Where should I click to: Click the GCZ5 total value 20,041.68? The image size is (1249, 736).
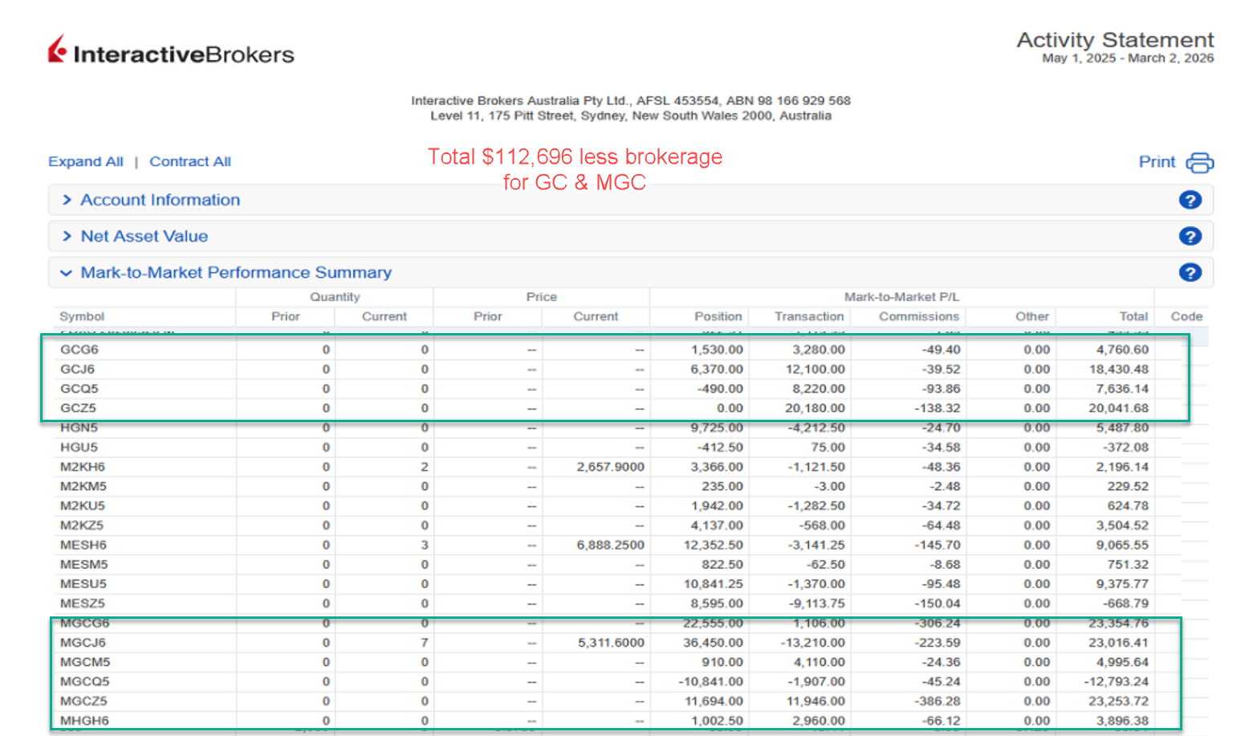click(1118, 409)
